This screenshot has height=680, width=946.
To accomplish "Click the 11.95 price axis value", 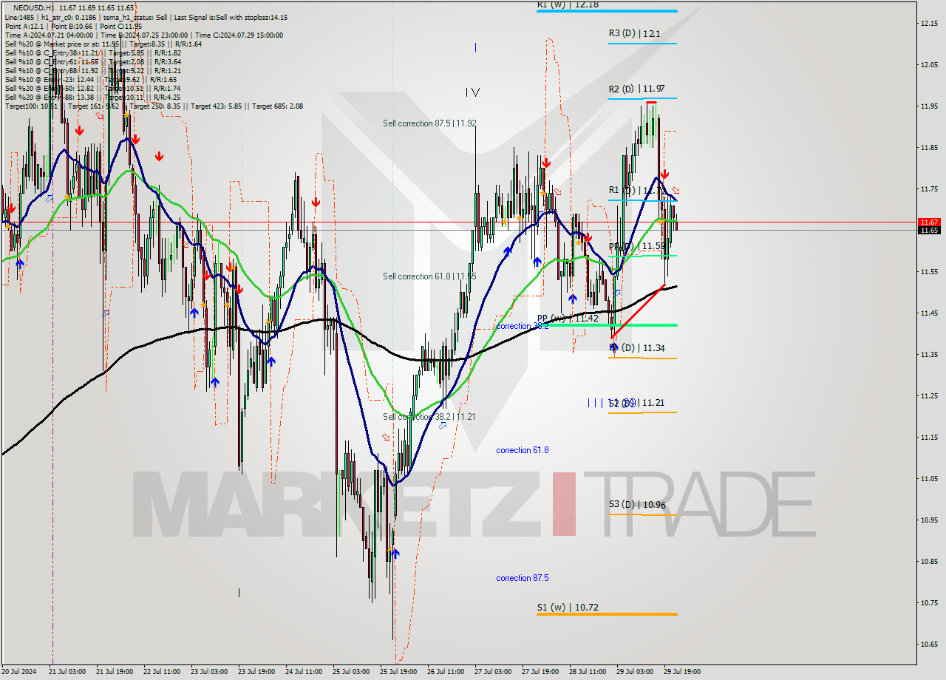I will (929, 106).
